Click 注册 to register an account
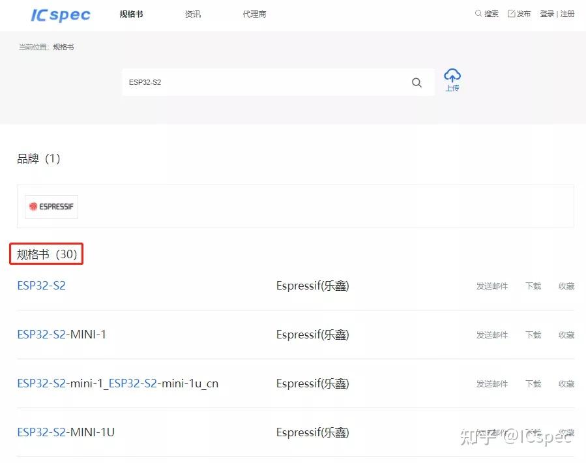The width and height of the screenshot is (586, 463). 567,13
